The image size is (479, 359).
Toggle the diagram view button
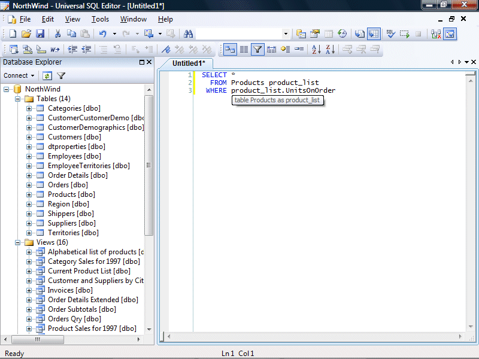coord(230,49)
